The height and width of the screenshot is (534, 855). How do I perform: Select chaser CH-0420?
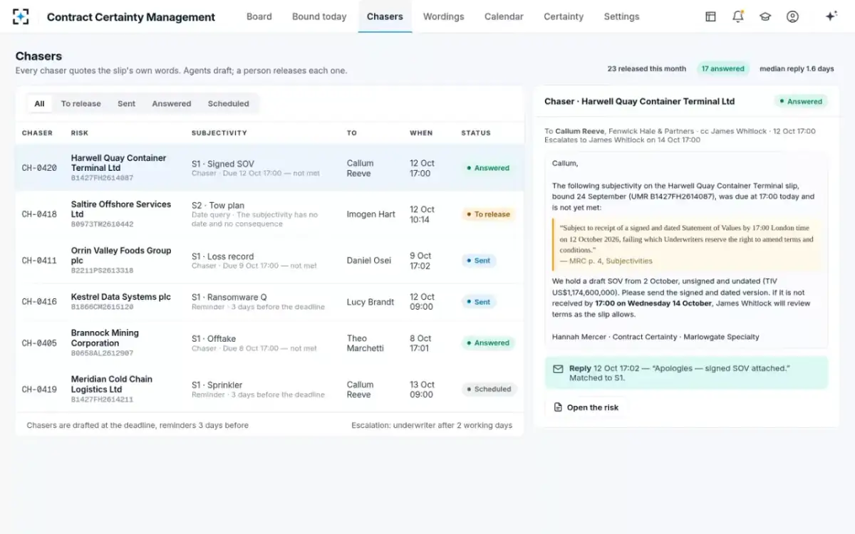(39, 168)
